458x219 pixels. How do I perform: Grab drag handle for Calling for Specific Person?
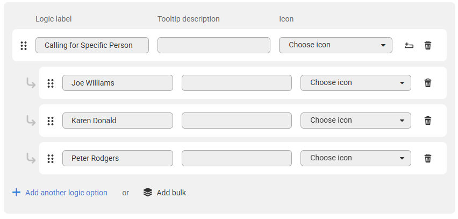[x=24, y=46]
